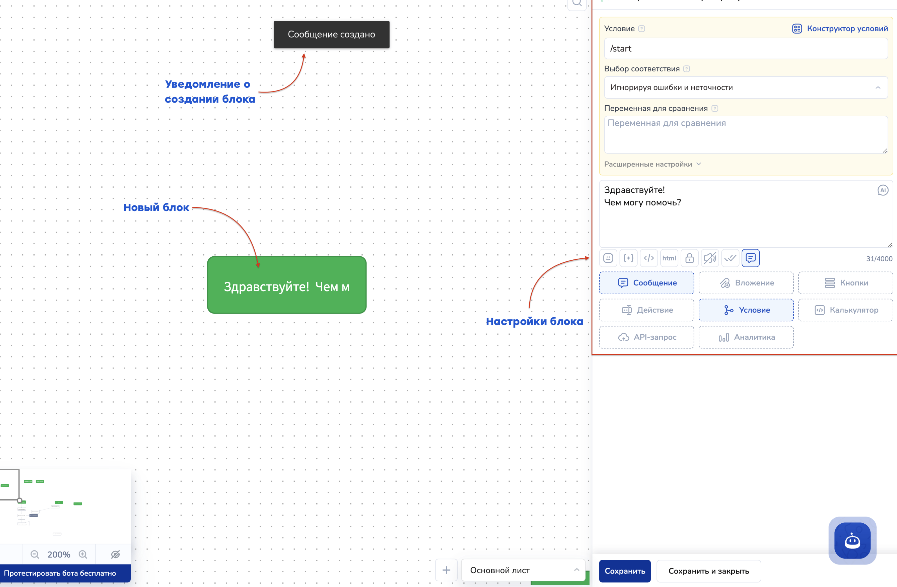Toggle silent notification crossed speaker icon

710,258
